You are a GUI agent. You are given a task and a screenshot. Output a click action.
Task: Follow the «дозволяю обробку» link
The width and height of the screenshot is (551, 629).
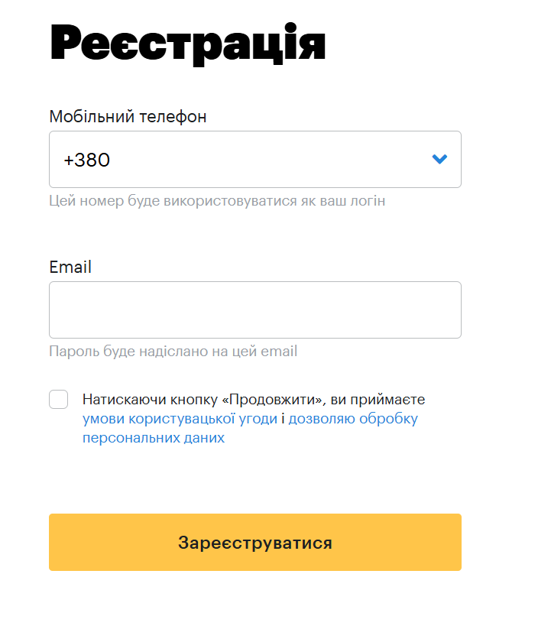353,419
